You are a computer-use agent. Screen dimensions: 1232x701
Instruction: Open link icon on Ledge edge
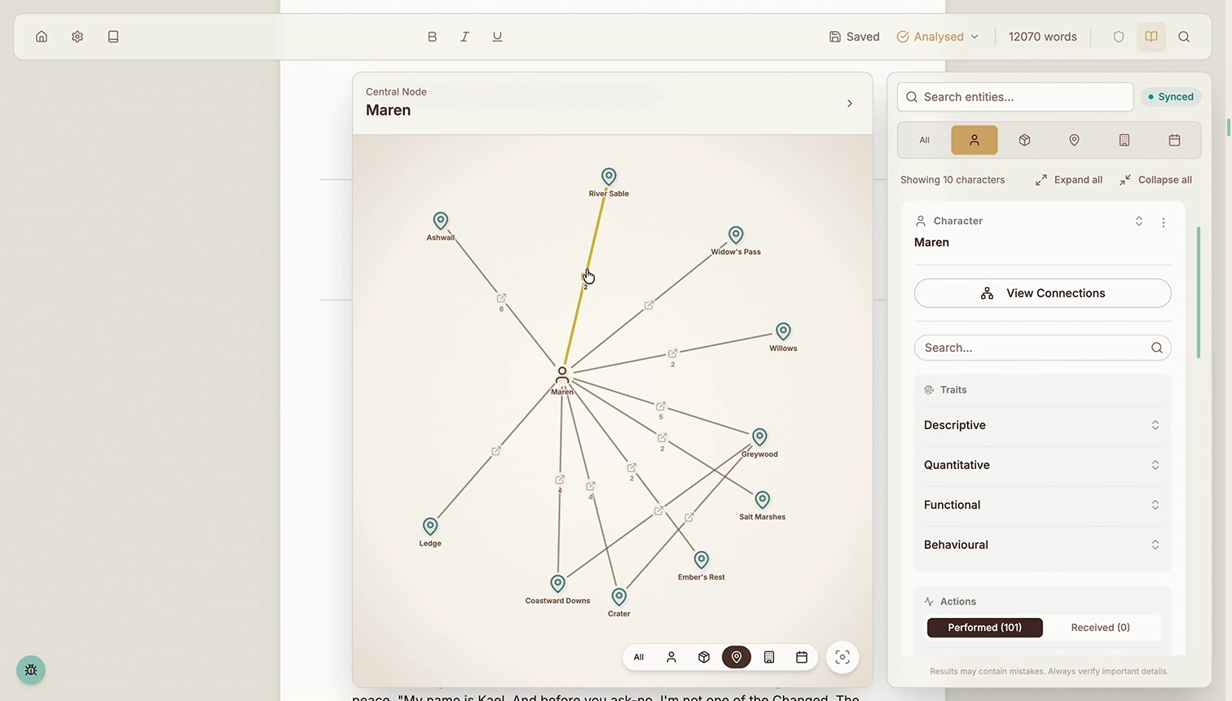point(496,451)
